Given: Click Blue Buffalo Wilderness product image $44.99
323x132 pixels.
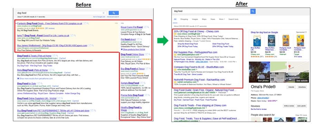Looking at the screenshot, I should [x=271, y=40].
